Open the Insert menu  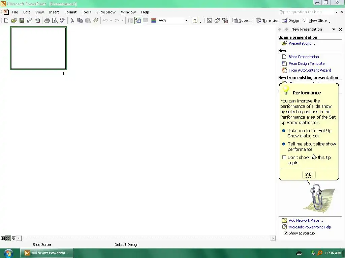pyautogui.click(x=54, y=12)
